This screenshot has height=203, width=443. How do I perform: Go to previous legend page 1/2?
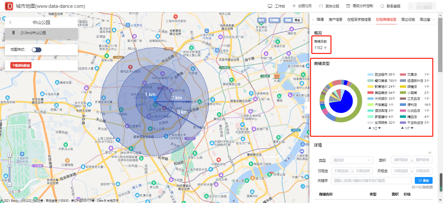[370, 128]
